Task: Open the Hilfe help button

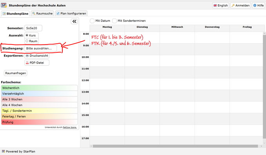Action: pyautogui.click(x=259, y=5)
